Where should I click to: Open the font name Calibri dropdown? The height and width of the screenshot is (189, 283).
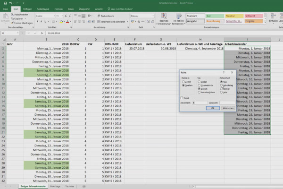tap(54, 16)
